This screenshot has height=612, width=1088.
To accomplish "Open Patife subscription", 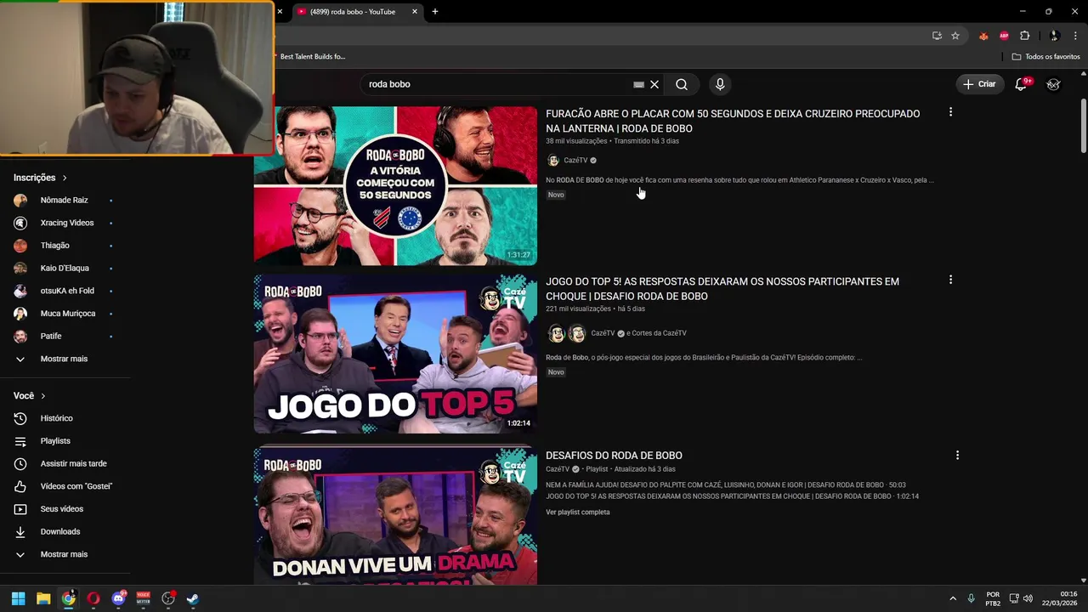I will (x=51, y=336).
